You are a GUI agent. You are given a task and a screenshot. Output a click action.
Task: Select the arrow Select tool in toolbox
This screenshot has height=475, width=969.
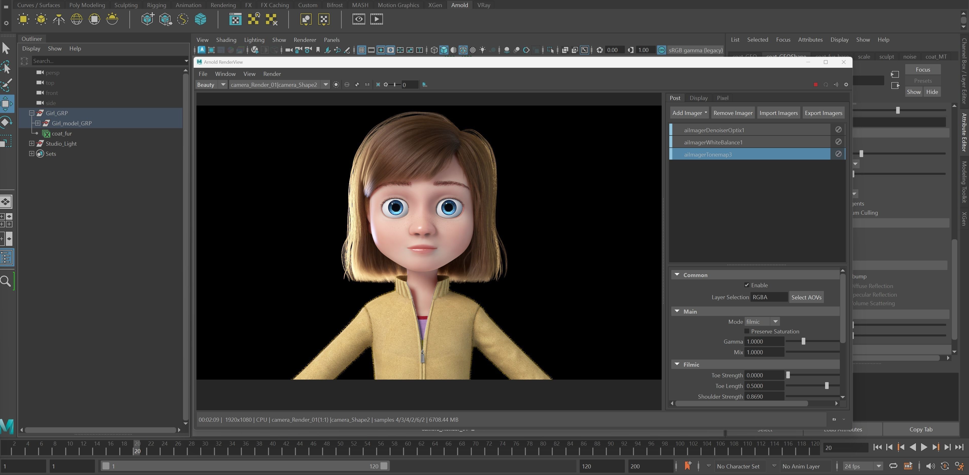click(6, 48)
